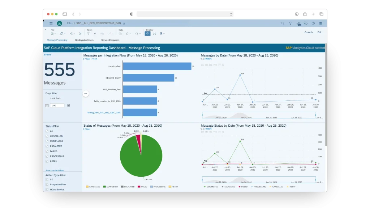The image size is (370, 208).
Task: Toggle the CANCELLED status checkbox
Action: [x=47, y=136]
